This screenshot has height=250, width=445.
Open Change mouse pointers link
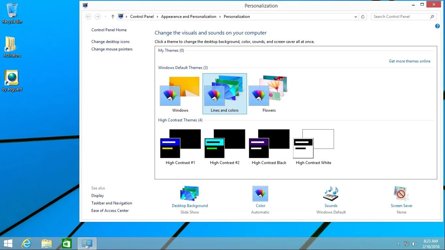click(x=112, y=49)
